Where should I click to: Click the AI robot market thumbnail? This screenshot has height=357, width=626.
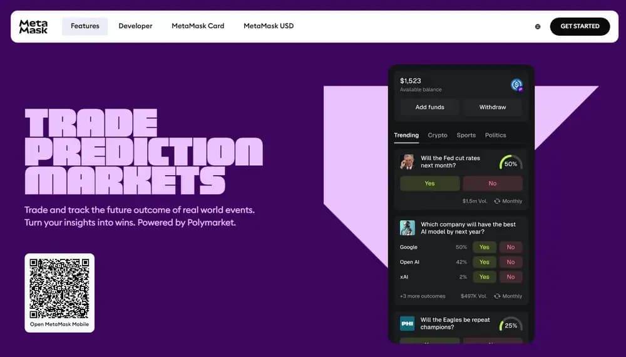click(408, 228)
